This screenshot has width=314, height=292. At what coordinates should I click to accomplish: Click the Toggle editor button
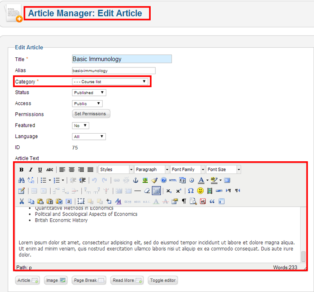[162, 280]
